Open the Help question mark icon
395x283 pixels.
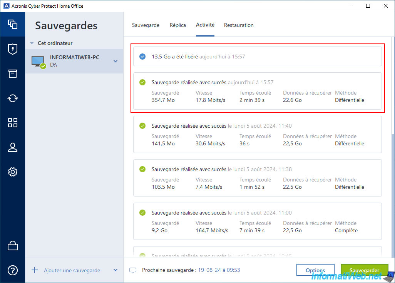click(13, 270)
